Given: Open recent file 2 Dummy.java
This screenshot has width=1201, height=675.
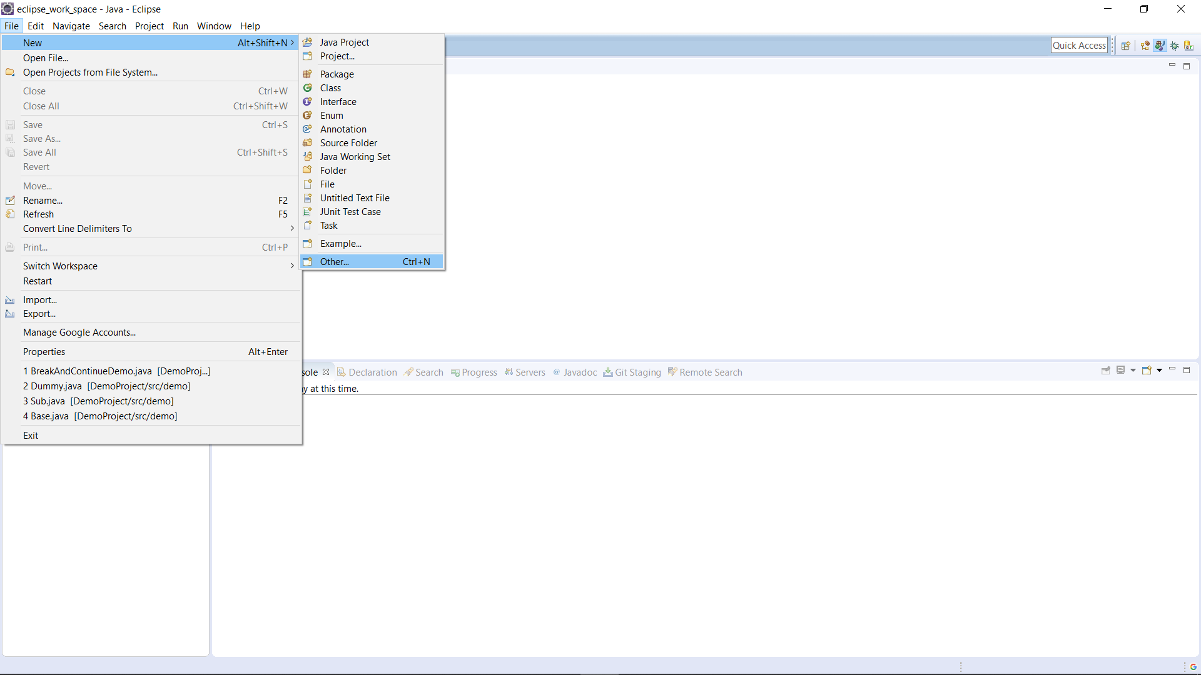Looking at the screenshot, I should pyautogui.click(x=107, y=386).
